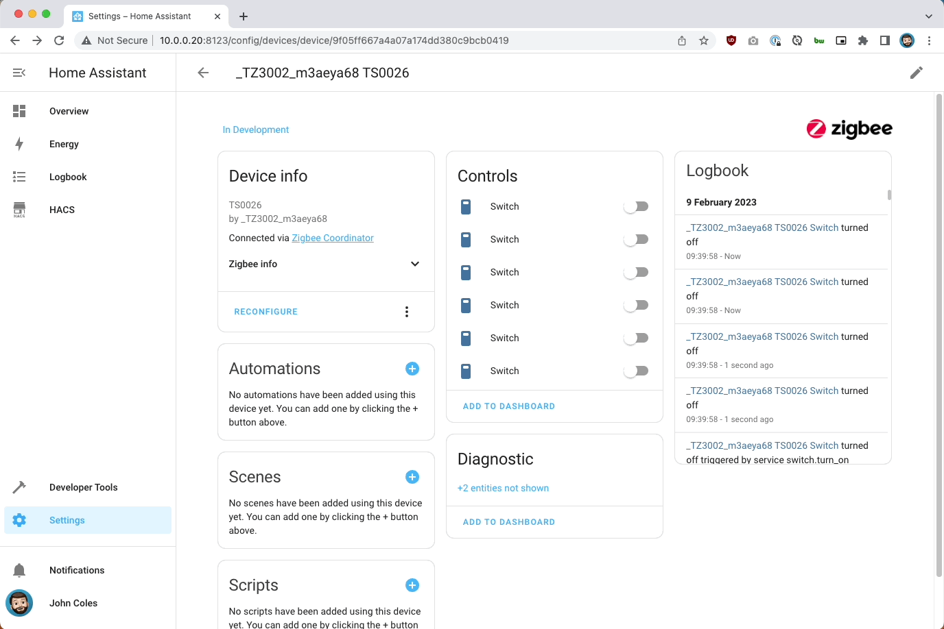Go to Energy in the sidebar
944x629 pixels.
(x=64, y=144)
